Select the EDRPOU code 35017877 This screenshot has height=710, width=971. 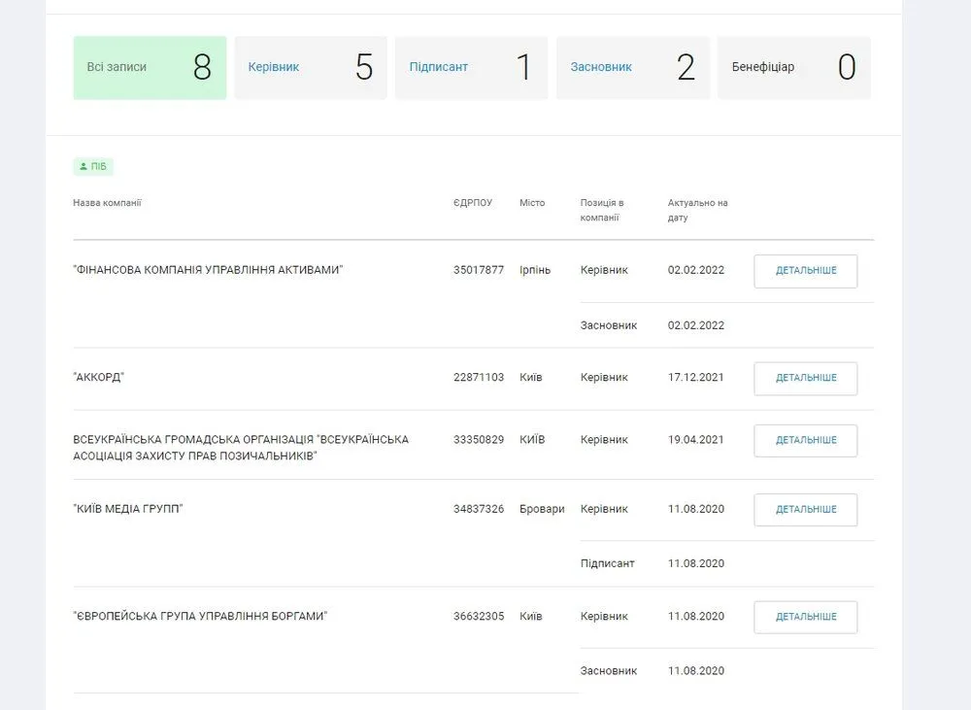(x=478, y=270)
